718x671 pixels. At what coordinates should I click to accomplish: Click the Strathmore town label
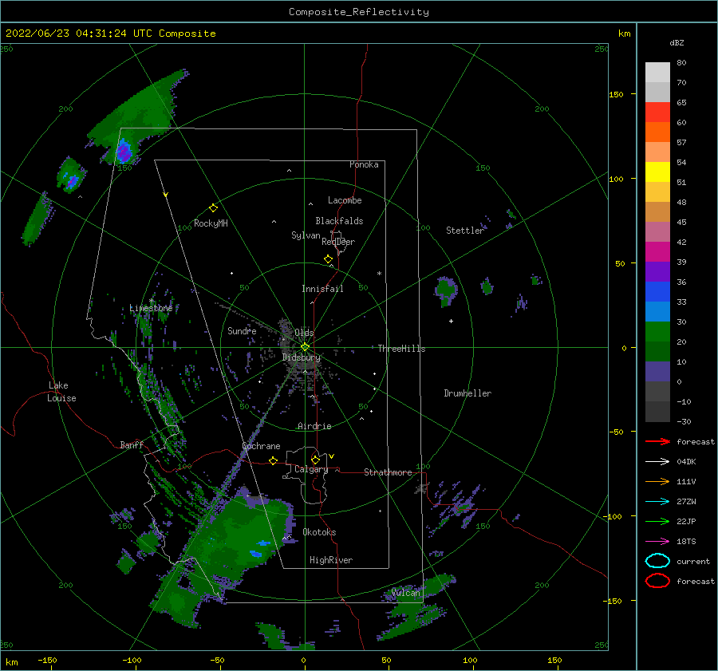point(388,472)
